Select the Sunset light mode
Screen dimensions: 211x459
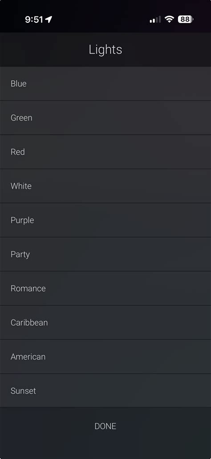[105, 391]
